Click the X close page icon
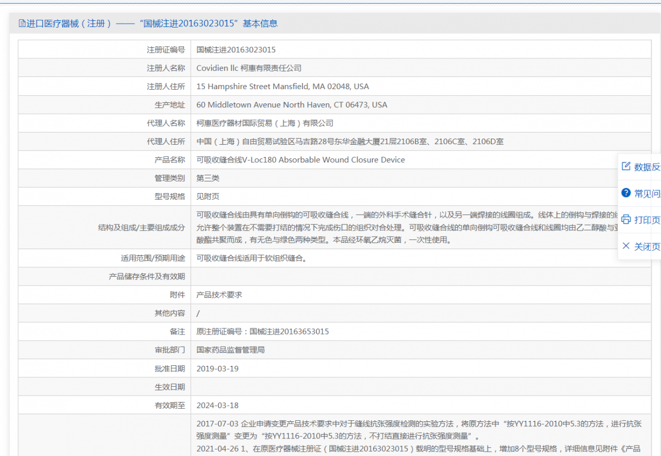661x456 pixels. (626, 246)
